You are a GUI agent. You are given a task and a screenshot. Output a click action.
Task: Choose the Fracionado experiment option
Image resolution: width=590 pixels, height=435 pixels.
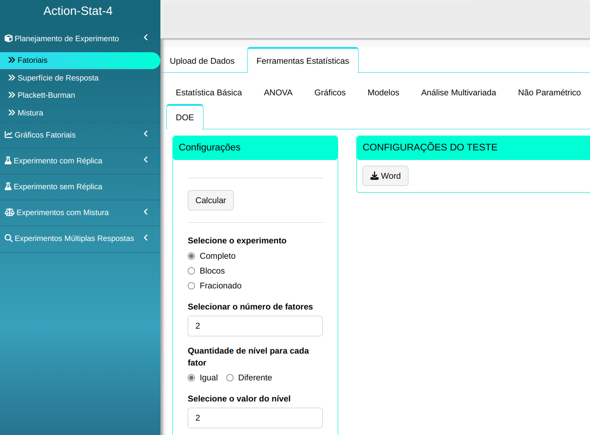click(192, 286)
